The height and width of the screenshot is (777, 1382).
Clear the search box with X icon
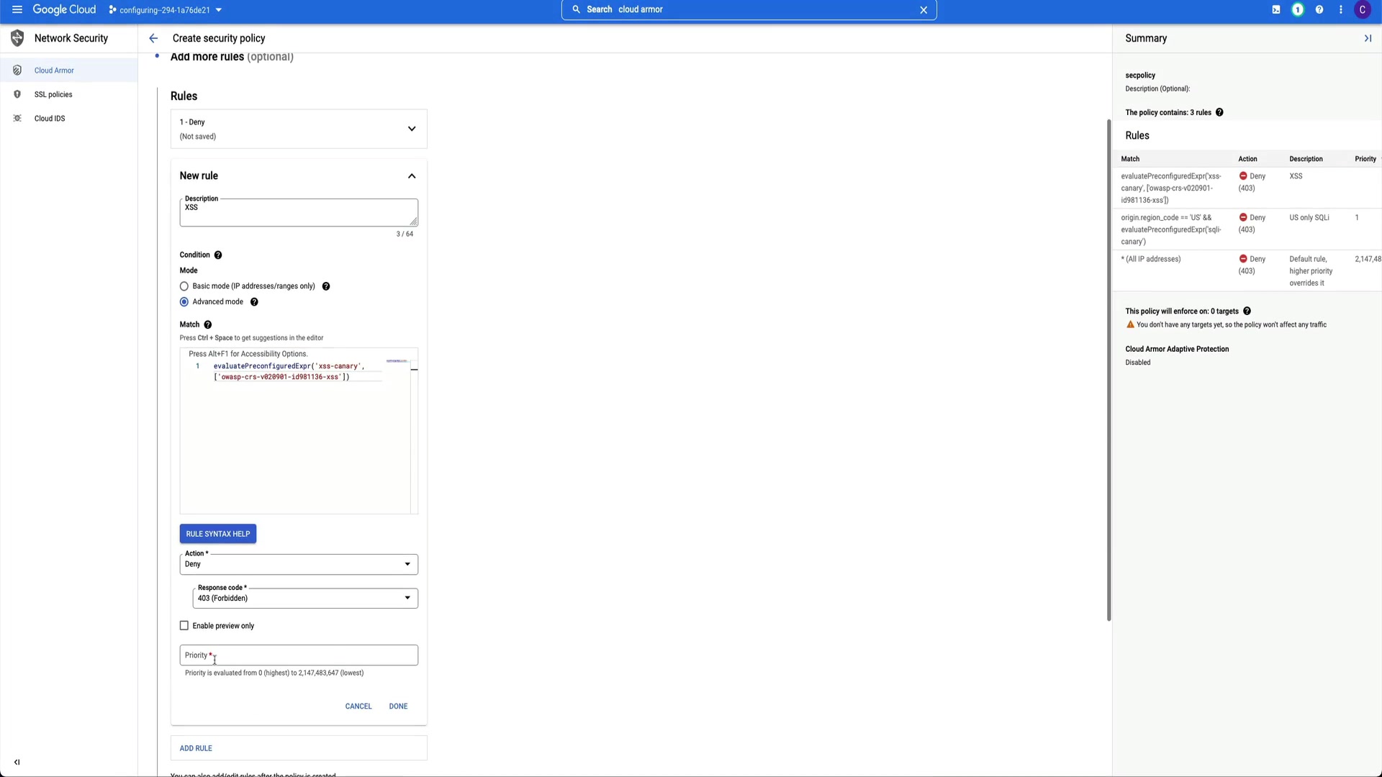(x=923, y=9)
